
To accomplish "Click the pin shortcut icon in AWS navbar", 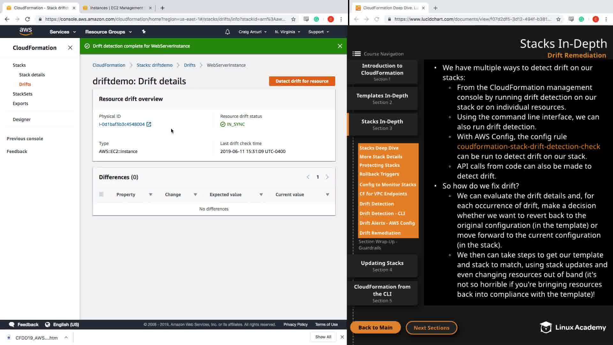I will click(144, 32).
